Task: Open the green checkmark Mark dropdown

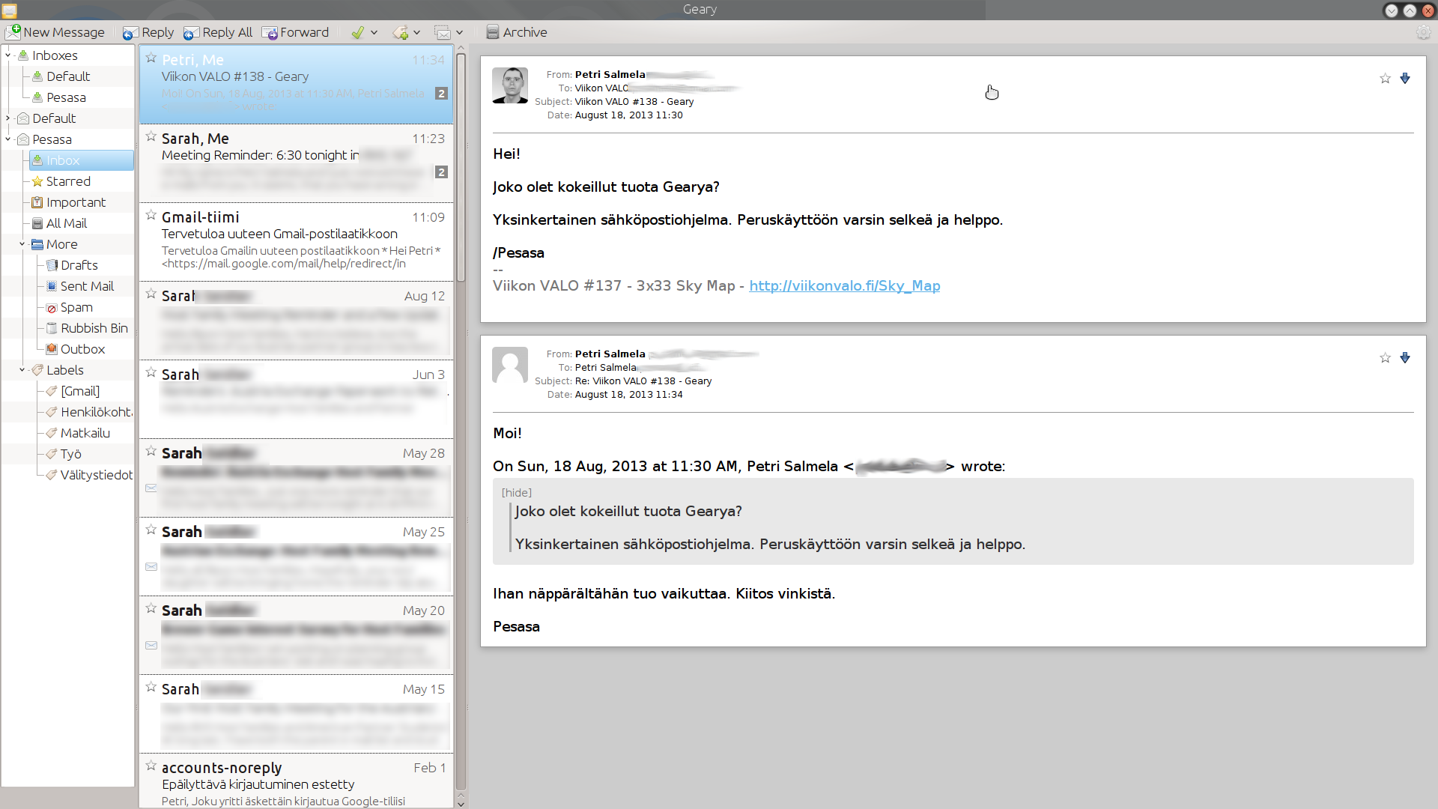Action: [364, 32]
